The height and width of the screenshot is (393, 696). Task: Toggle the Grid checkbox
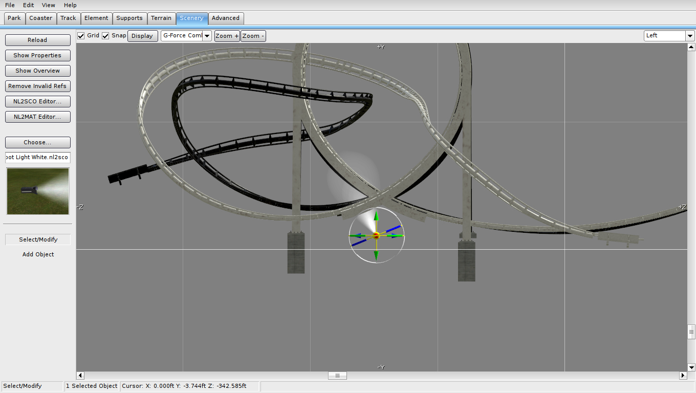point(81,36)
